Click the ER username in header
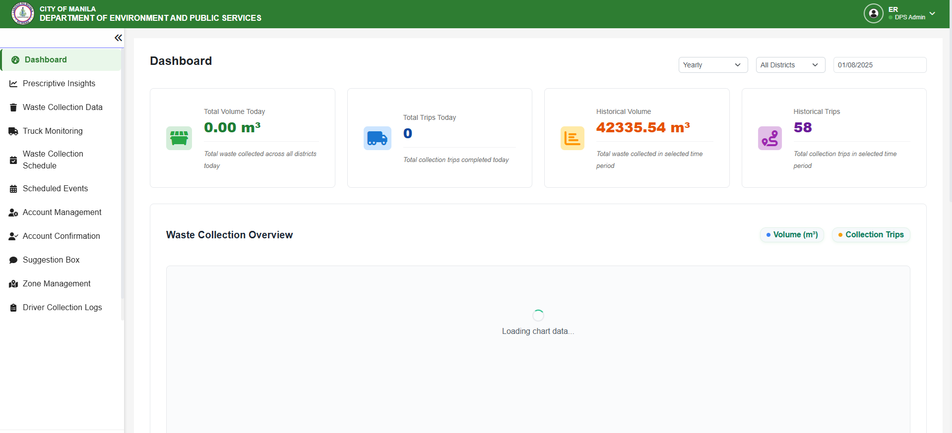The image size is (952, 433). pyautogui.click(x=893, y=9)
